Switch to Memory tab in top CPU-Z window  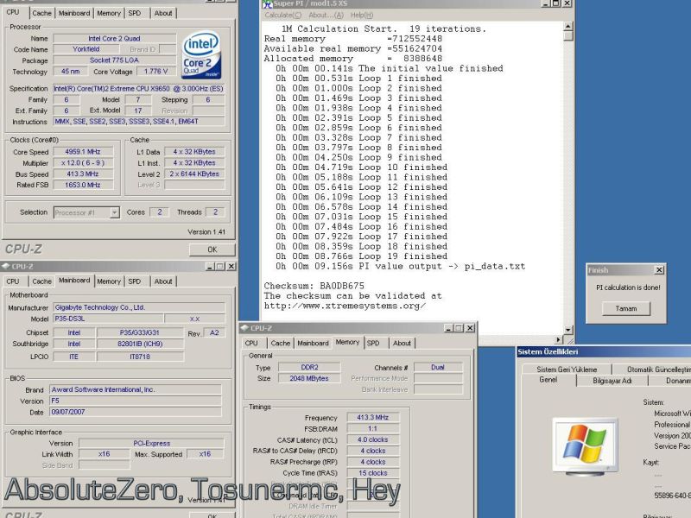click(109, 13)
